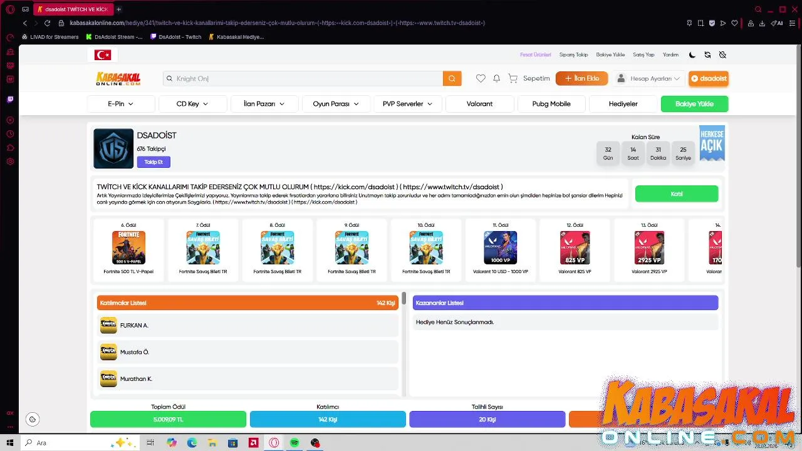Click the orange search magnifier button
This screenshot has height=451, width=802.
pyautogui.click(x=452, y=78)
